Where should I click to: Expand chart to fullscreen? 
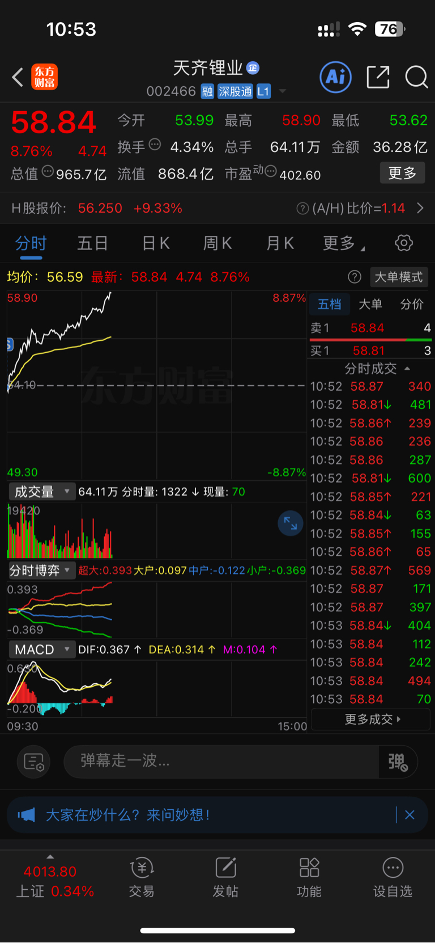(x=291, y=523)
